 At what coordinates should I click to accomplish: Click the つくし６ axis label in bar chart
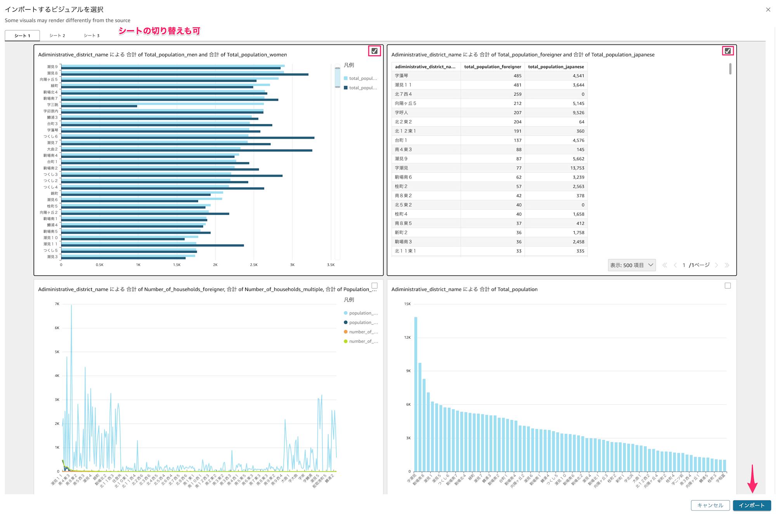50,136
